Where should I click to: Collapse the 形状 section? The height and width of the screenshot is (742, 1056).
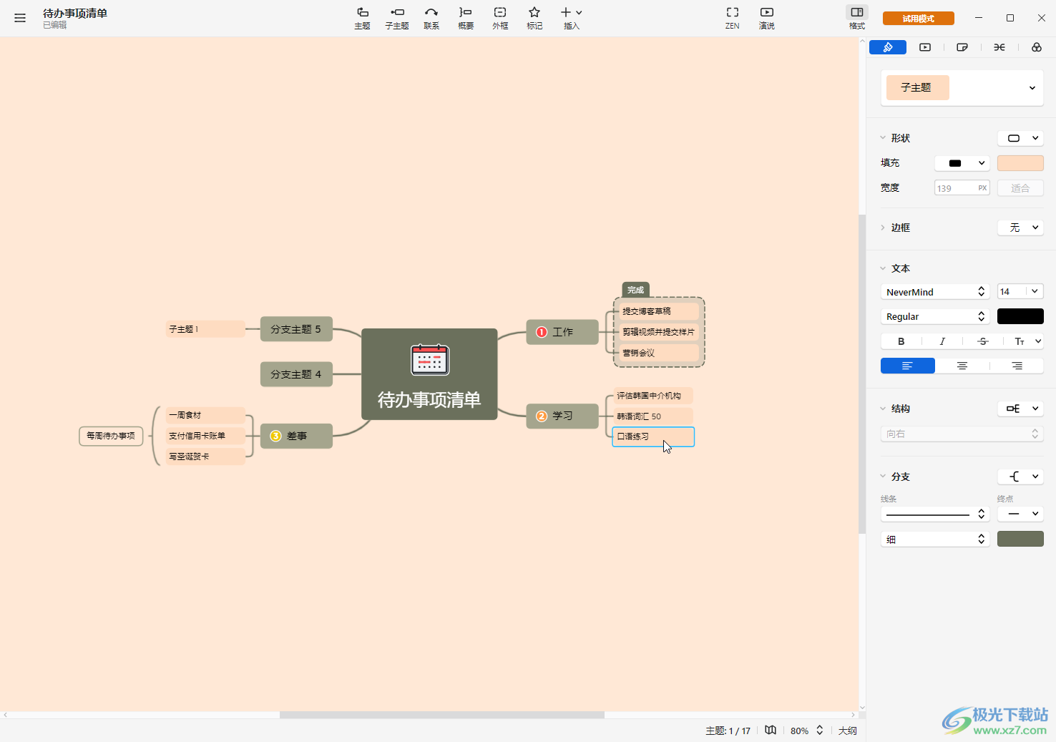coord(883,138)
